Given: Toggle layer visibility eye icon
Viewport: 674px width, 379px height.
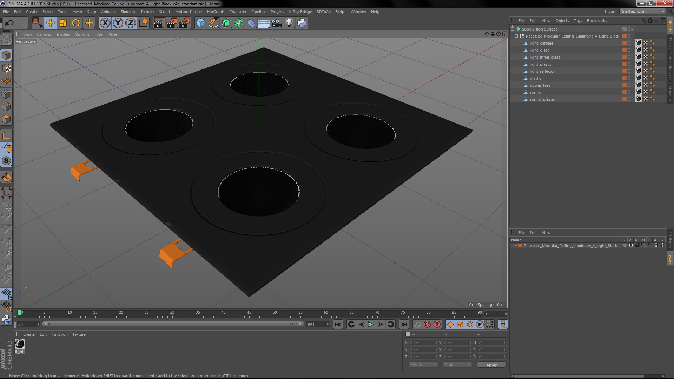Looking at the screenshot, I should (631, 246).
